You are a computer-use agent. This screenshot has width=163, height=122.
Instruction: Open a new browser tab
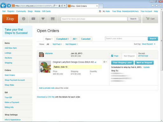coord(101,6)
